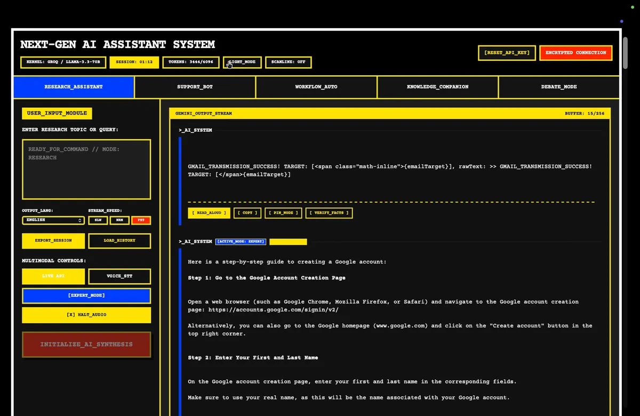This screenshot has height=416, width=640.
Task: Select the WORKFLOW_AUTO tab
Action: pyautogui.click(x=316, y=87)
